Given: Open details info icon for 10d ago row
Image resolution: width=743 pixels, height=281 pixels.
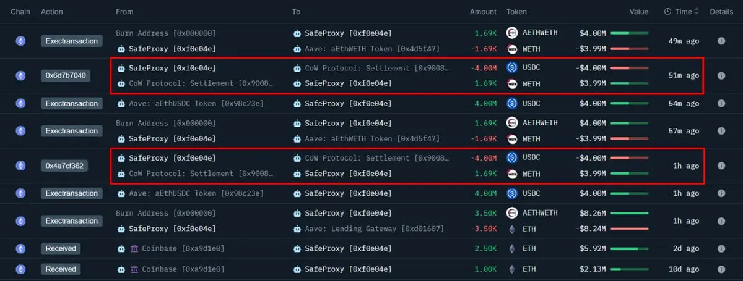Looking at the screenshot, I should pyautogui.click(x=721, y=269).
